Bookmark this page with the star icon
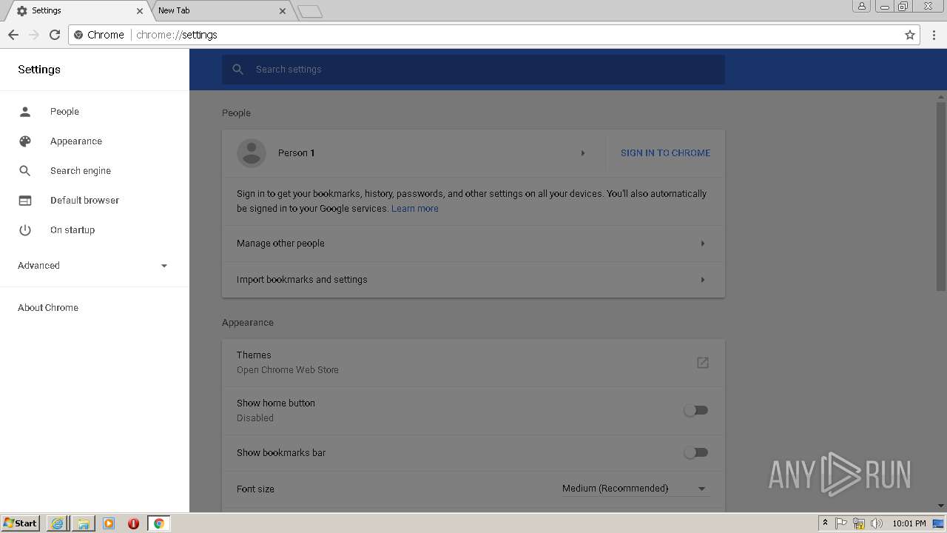 [x=910, y=35]
